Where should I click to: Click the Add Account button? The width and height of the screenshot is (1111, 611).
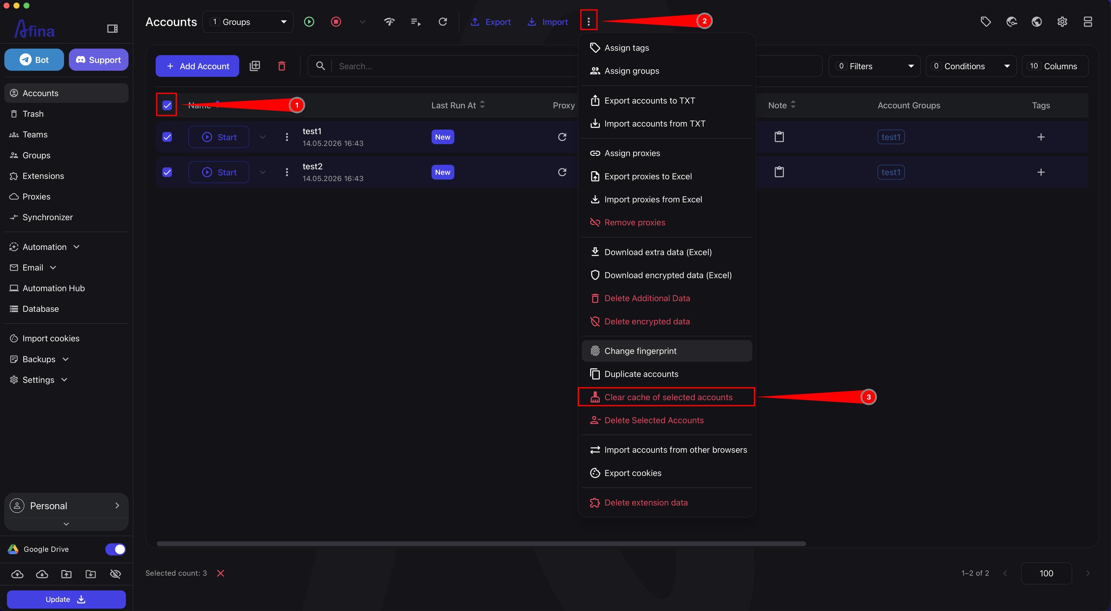[x=197, y=66]
